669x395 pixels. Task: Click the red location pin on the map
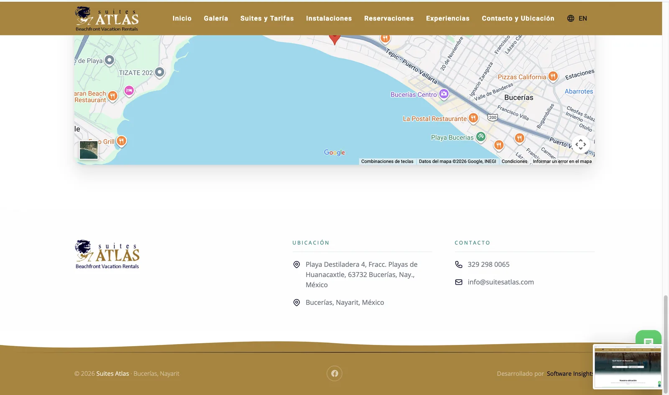[334, 39]
